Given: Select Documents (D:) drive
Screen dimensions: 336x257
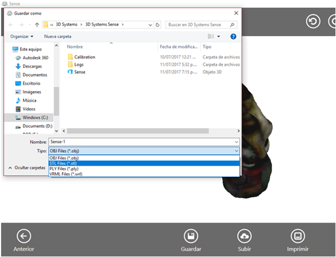Looking at the screenshot, I should [34, 126].
